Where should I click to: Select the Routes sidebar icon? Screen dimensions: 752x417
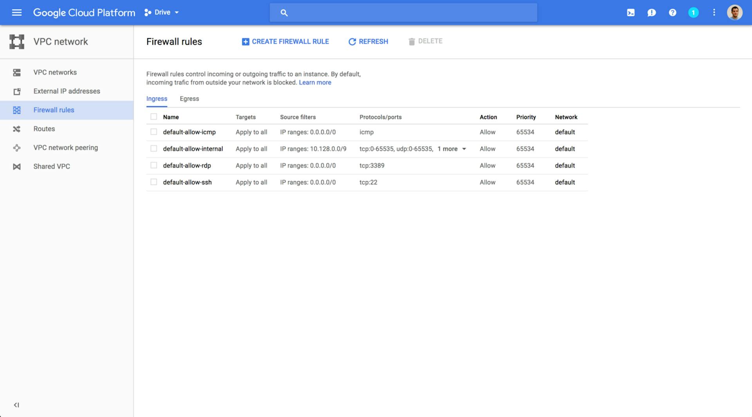[x=16, y=129]
